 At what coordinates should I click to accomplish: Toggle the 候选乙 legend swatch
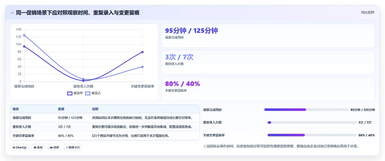[x=88, y=93]
